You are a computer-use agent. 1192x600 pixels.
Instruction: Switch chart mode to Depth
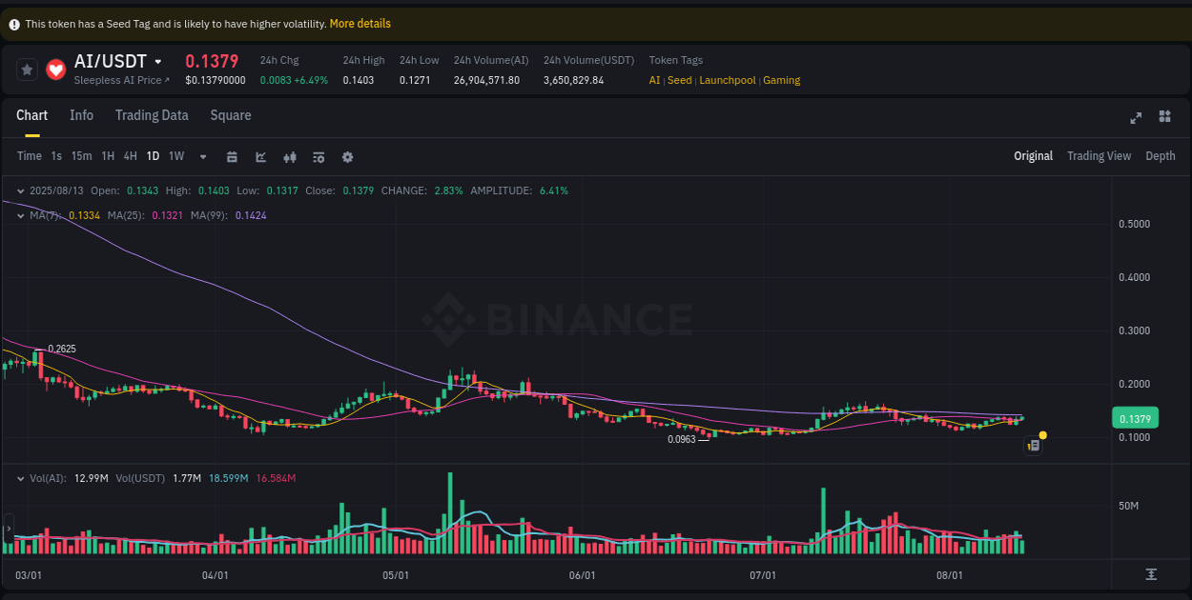tap(1161, 155)
